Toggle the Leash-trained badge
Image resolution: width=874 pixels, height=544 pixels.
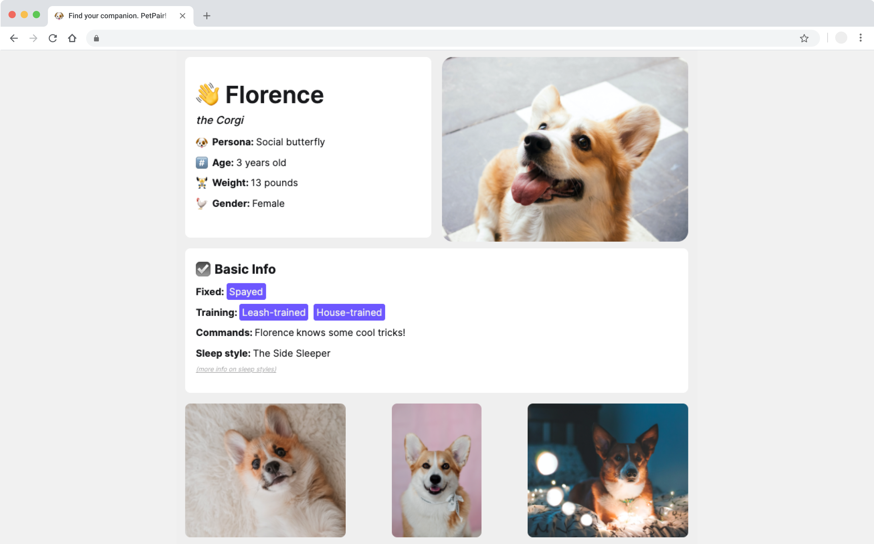pyautogui.click(x=274, y=312)
